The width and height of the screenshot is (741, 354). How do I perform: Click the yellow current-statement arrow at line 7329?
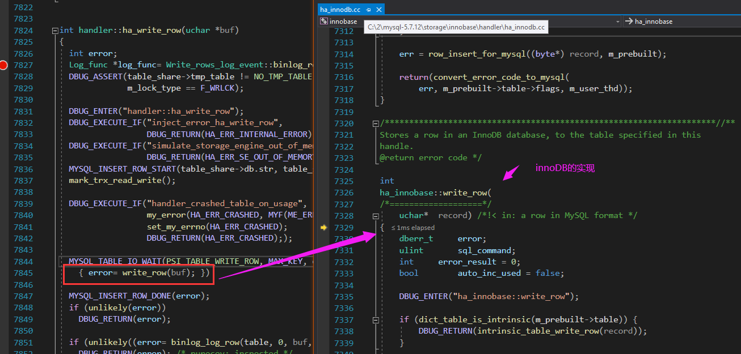pos(323,227)
